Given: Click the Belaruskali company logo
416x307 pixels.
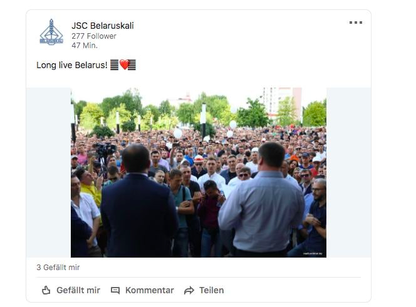Looking at the screenshot, I should tap(51, 33).
